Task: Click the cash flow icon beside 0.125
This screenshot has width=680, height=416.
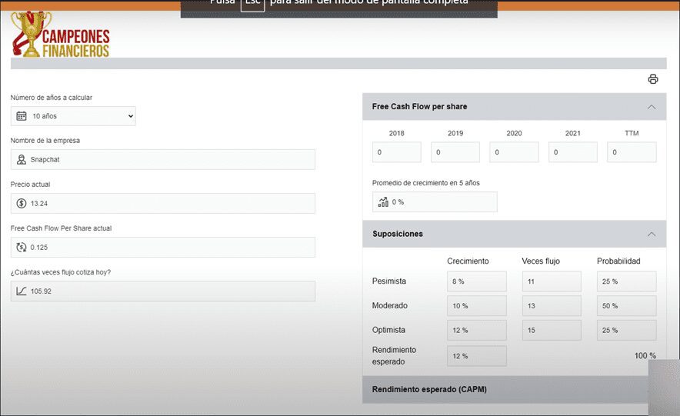Action: 22,248
